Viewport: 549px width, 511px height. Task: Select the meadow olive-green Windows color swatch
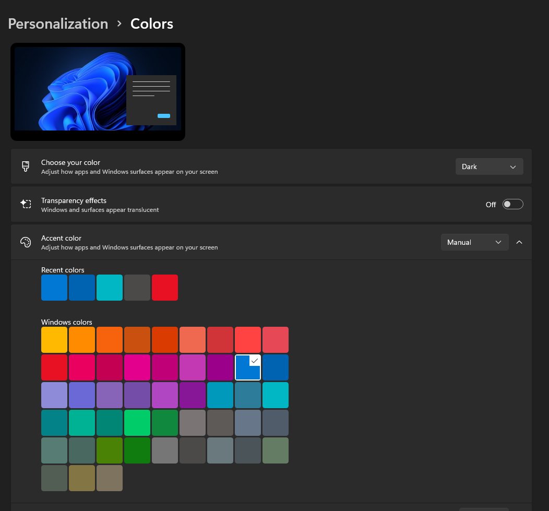[x=110, y=450]
